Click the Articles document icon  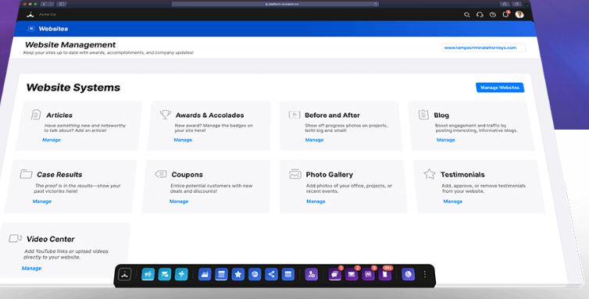(36, 115)
